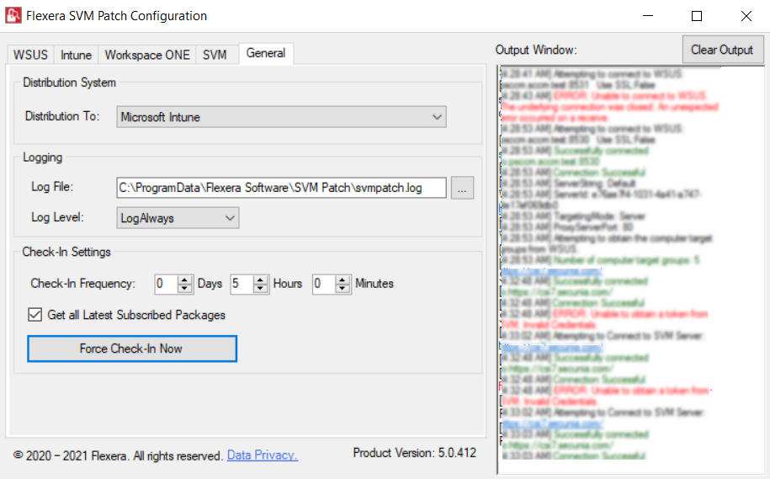This screenshot has width=770, height=479.
Task: Open the Data Privacy link
Action: pyautogui.click(x=262, y=455)
